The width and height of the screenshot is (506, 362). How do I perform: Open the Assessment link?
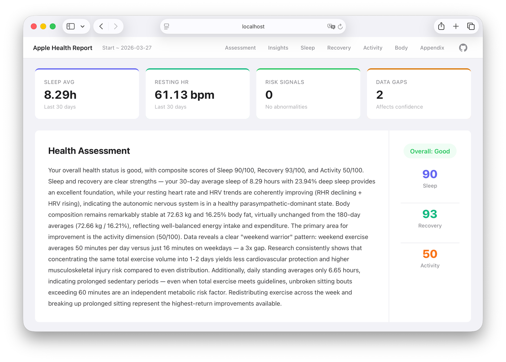240,48
